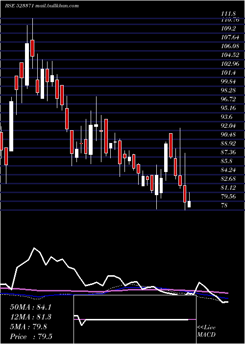
Task: Select the 79.56 price label
Action: [229, 197]
